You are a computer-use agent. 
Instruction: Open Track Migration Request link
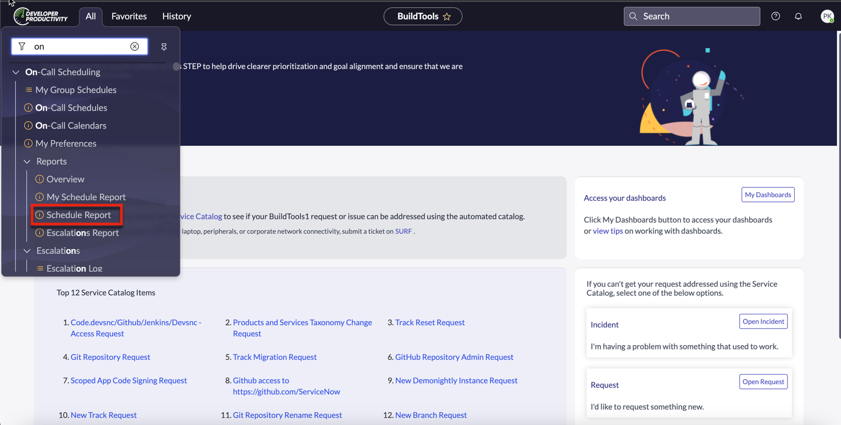point(275,357)
